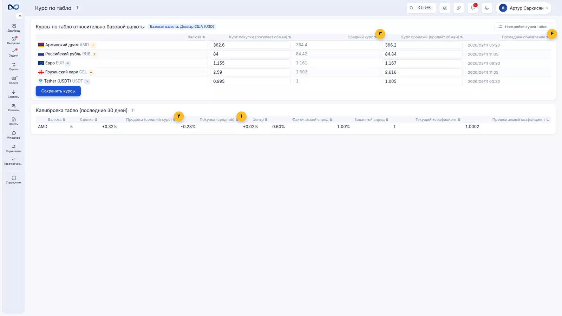Open the Артур Саркисян user menu
The height and width of the screenshot is (316, 562).
click(x=523, y=8)
